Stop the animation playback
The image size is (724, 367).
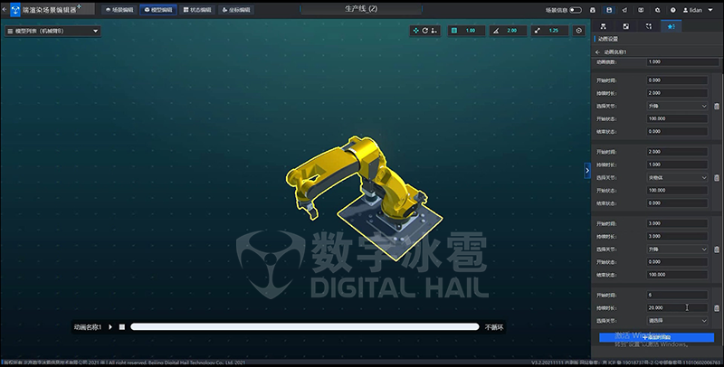pyautogui.click(x=122, y=327)
